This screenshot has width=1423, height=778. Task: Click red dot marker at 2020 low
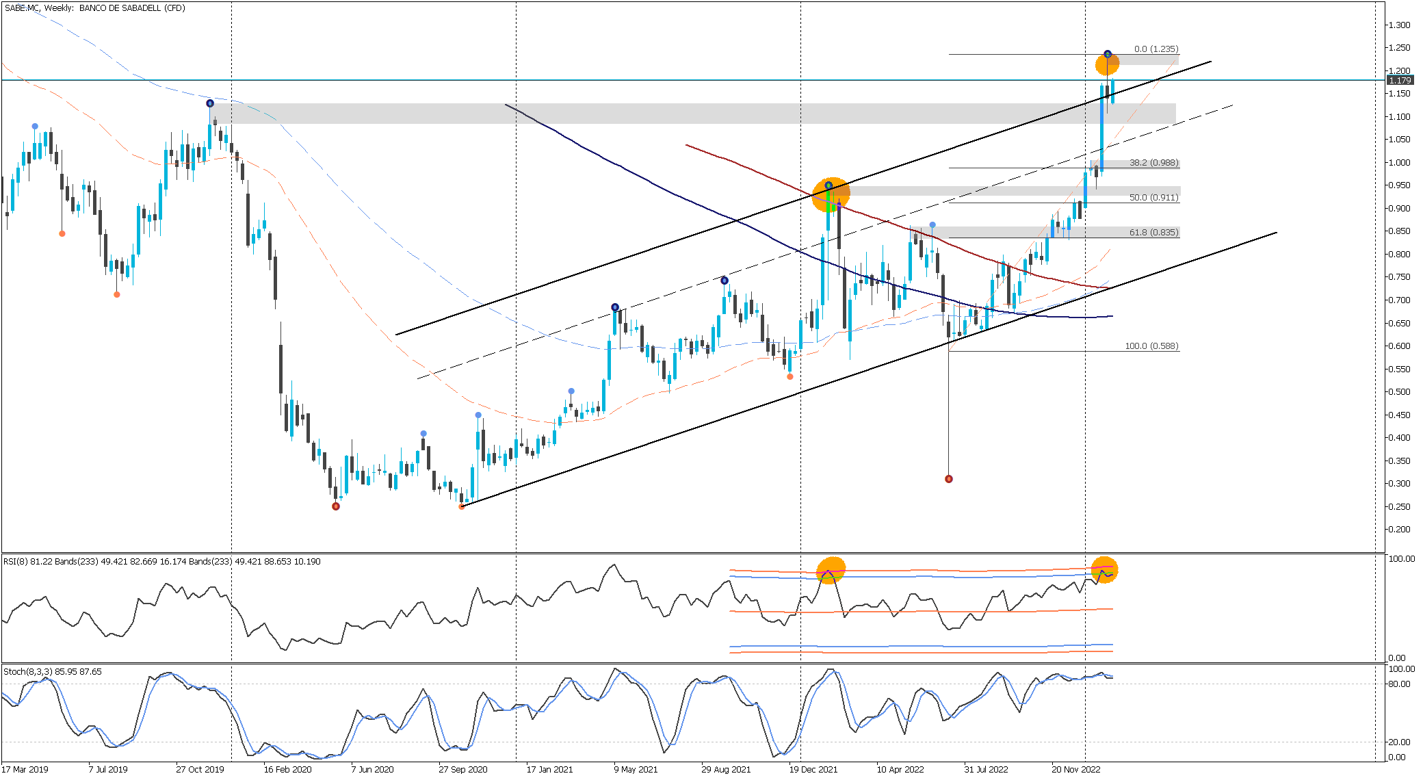[335, 506]
